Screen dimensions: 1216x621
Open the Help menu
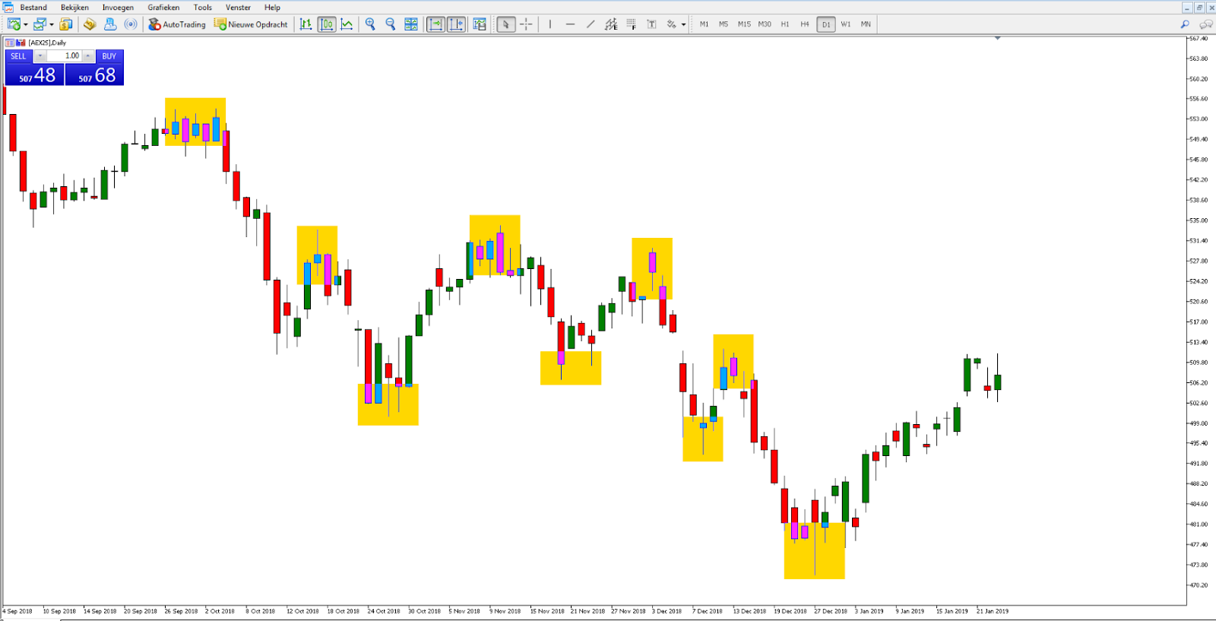click(x=272, y=8)
